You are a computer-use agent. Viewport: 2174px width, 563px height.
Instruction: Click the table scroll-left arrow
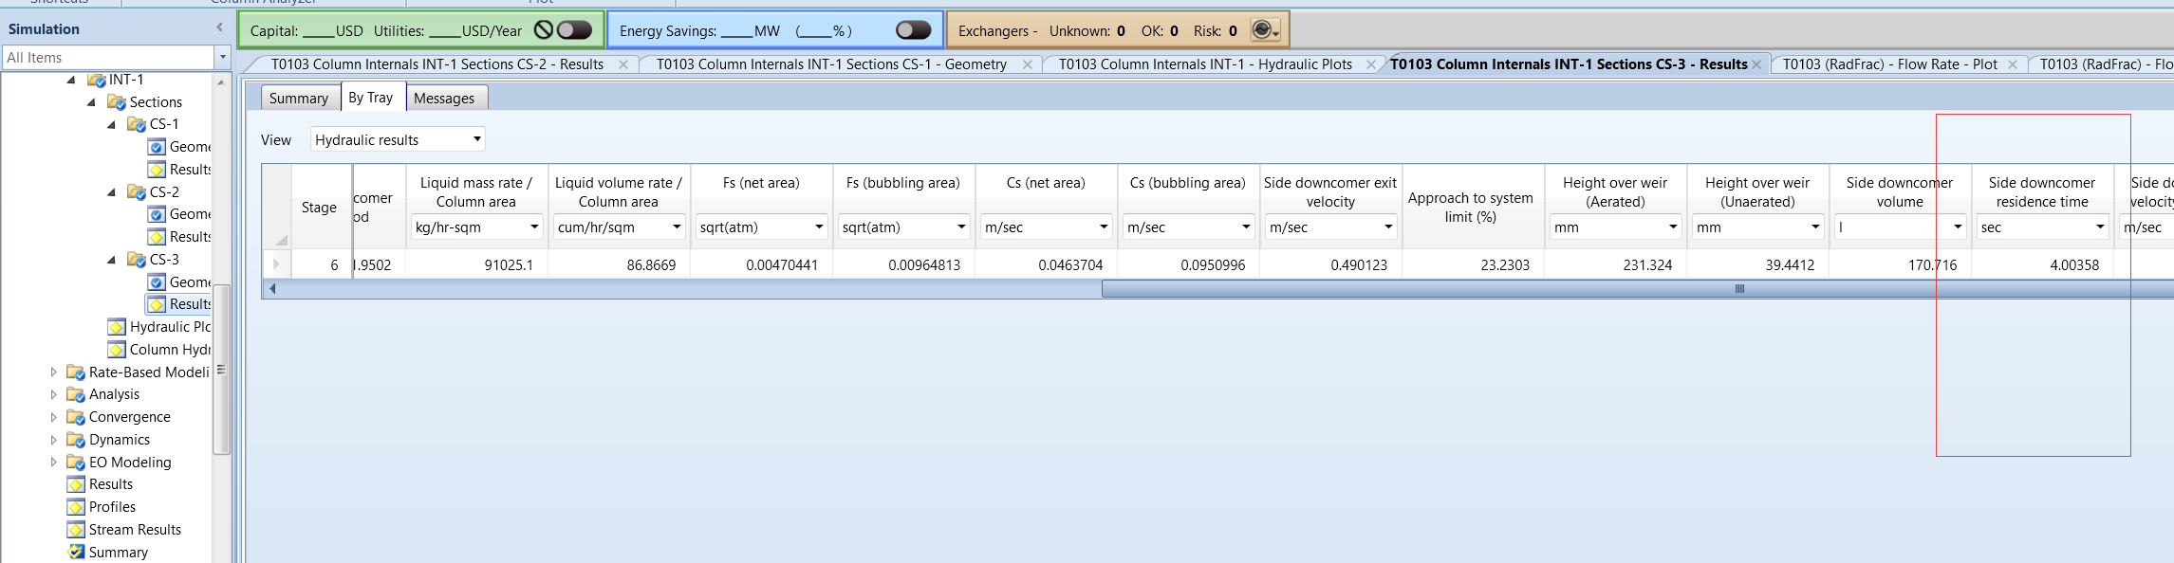click(x=272, y=289)
